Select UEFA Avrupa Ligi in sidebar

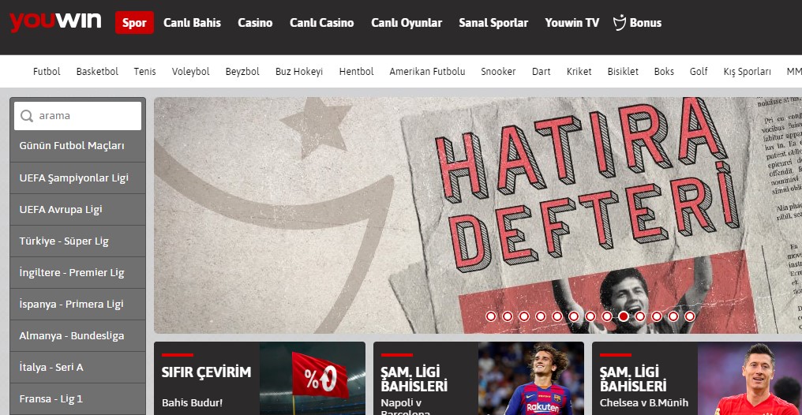[x=77, y=210]
